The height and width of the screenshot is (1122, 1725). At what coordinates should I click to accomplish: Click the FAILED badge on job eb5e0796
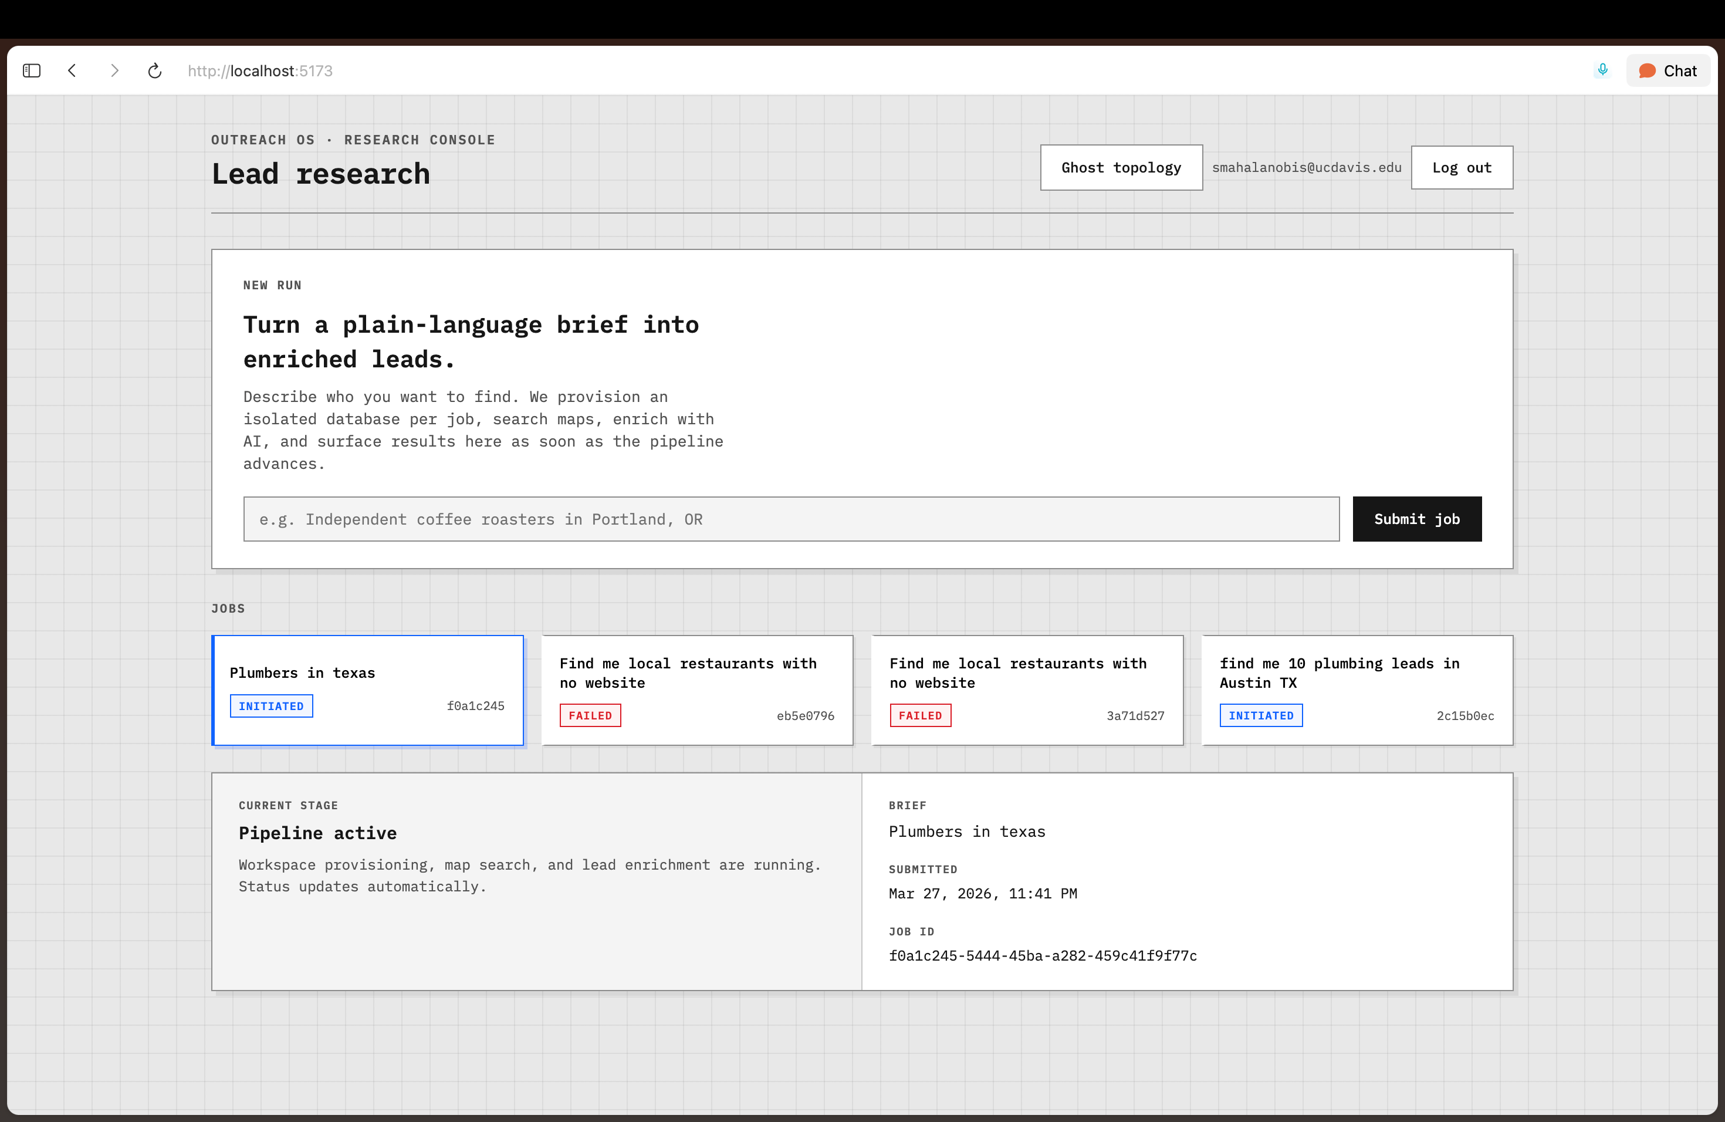click(x=589, y=715)
